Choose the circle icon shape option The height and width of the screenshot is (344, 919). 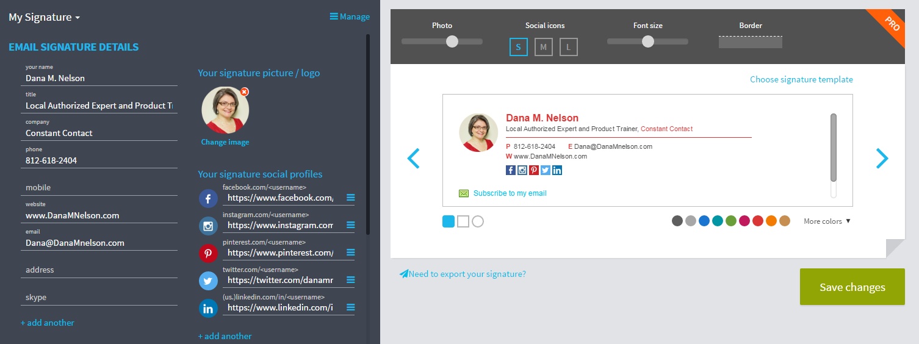tap(478, 221)
